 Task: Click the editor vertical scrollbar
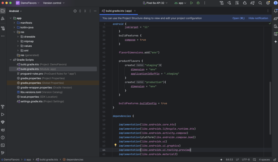click(270, 108)
